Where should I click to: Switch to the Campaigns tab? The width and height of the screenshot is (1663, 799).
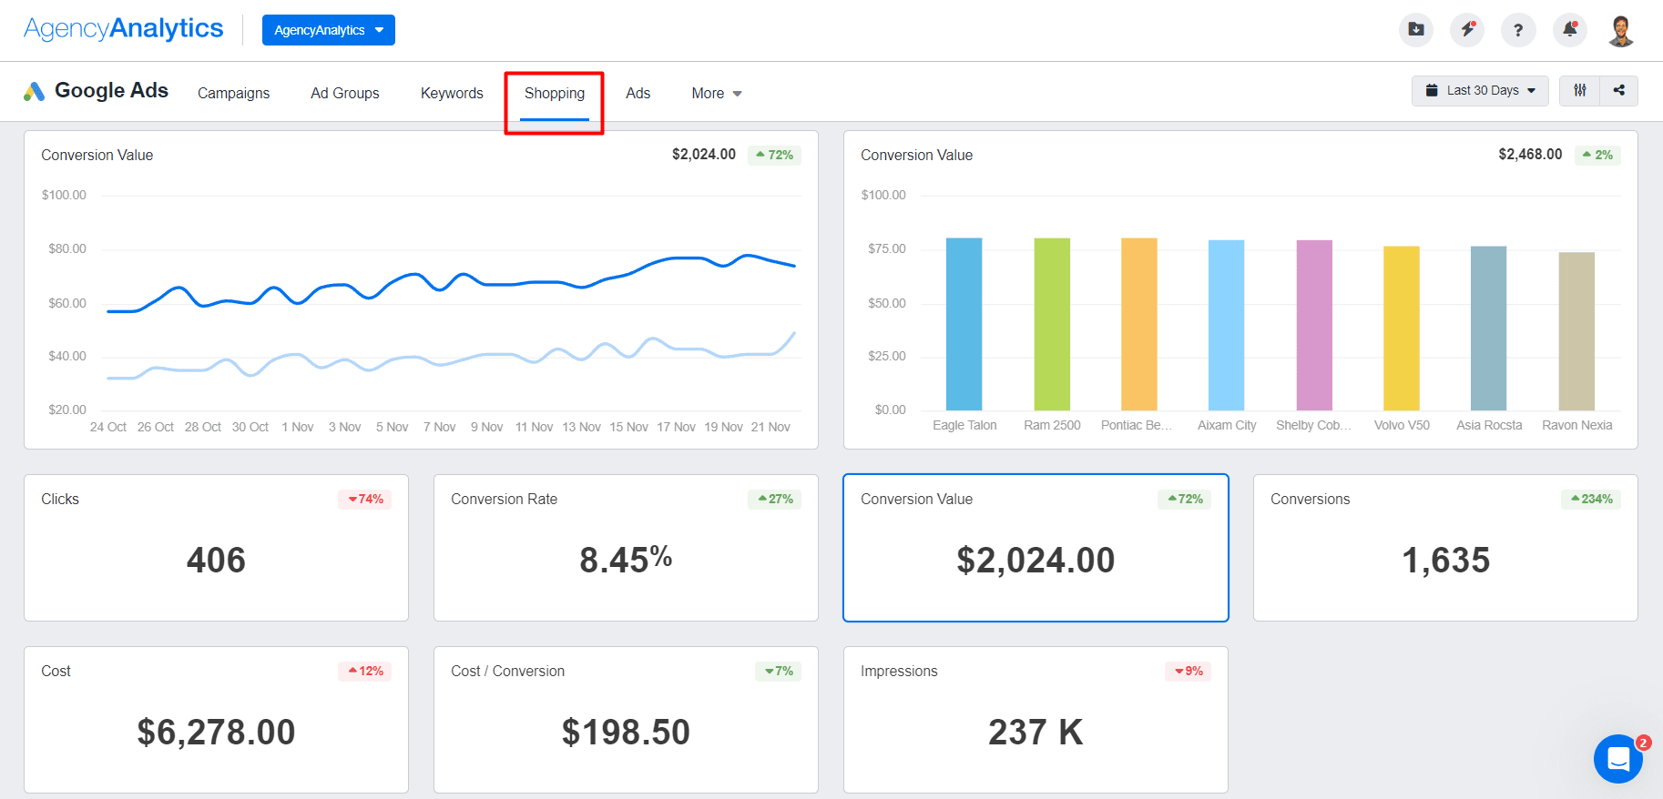tap(233, 94)
